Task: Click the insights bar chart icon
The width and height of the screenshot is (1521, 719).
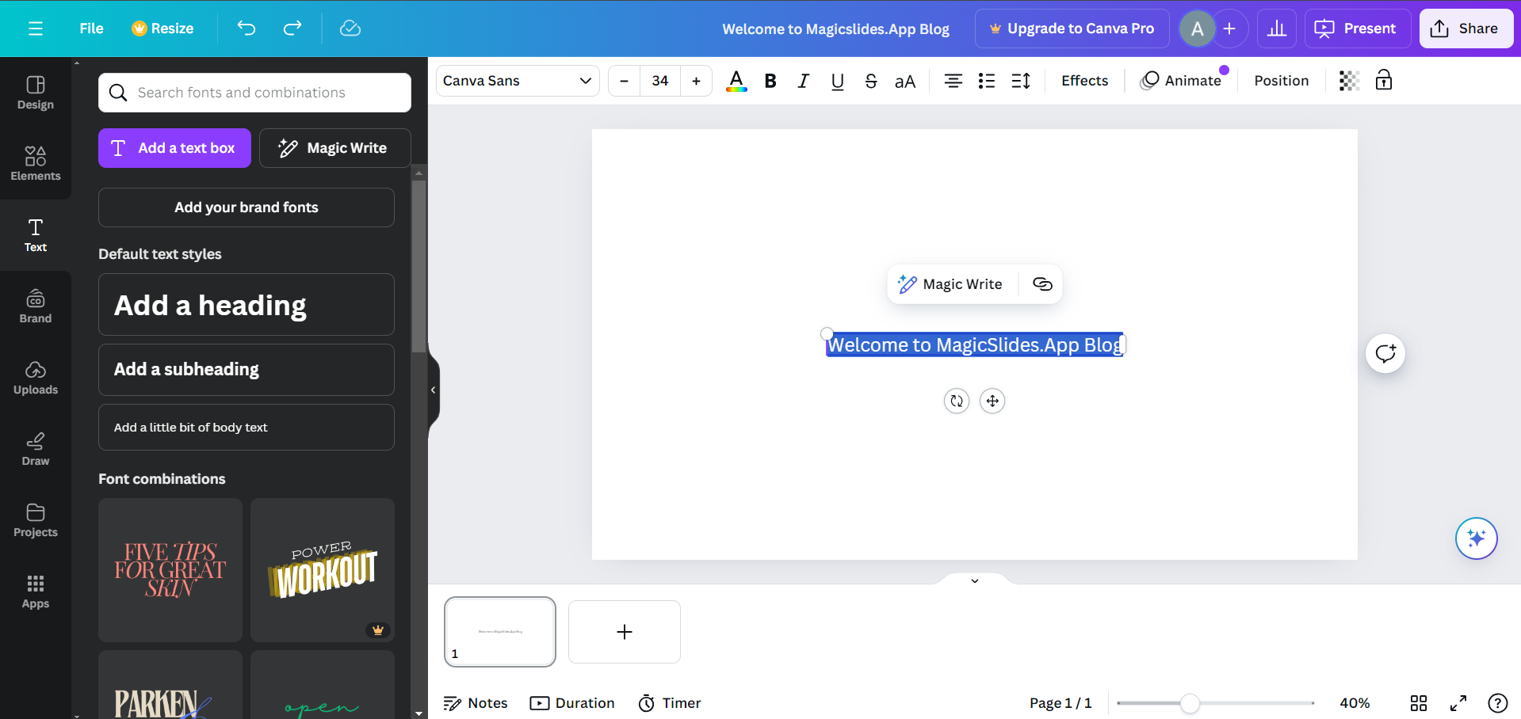Action: click(1277, 29)
